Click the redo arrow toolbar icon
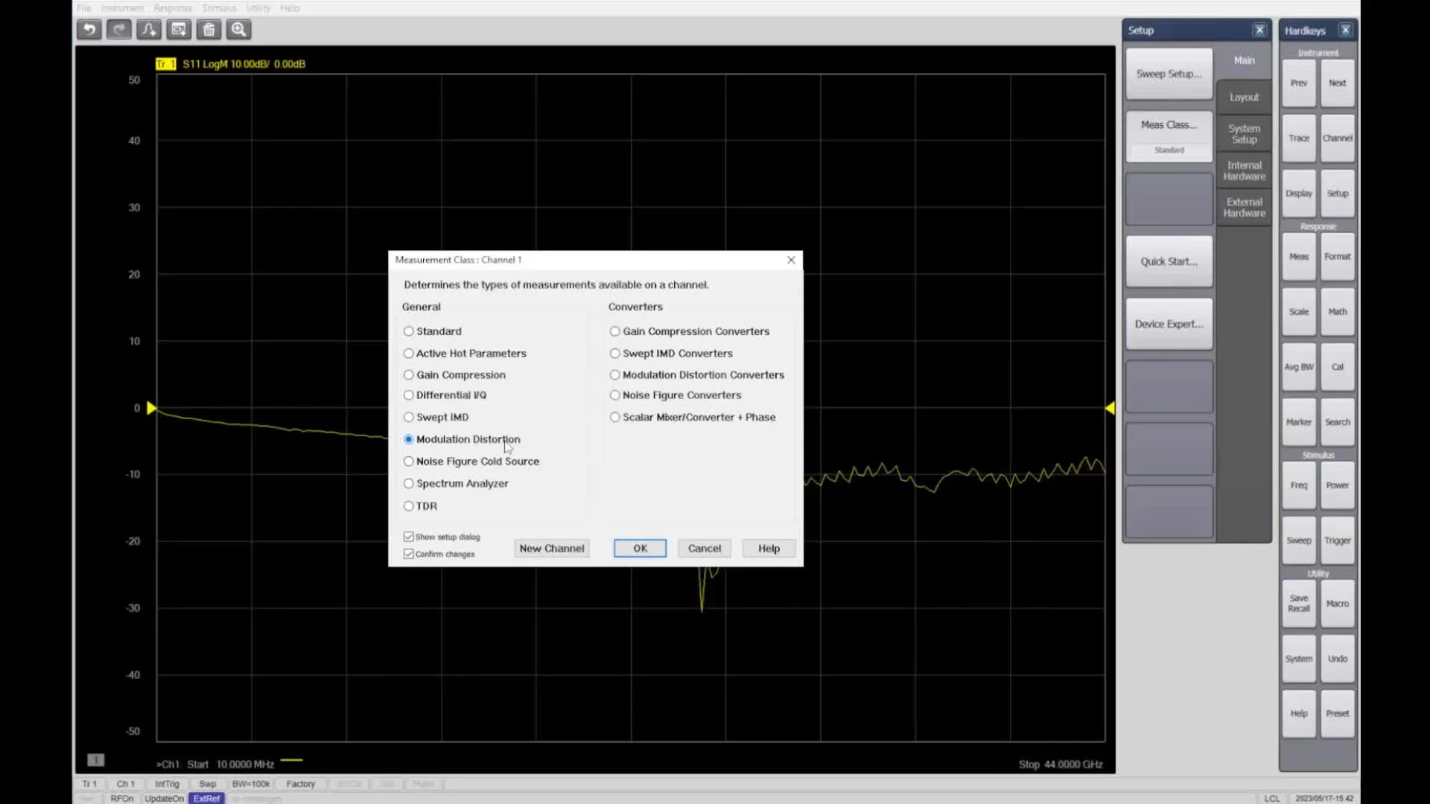1430x804 pixels. (x=119, y=30)
